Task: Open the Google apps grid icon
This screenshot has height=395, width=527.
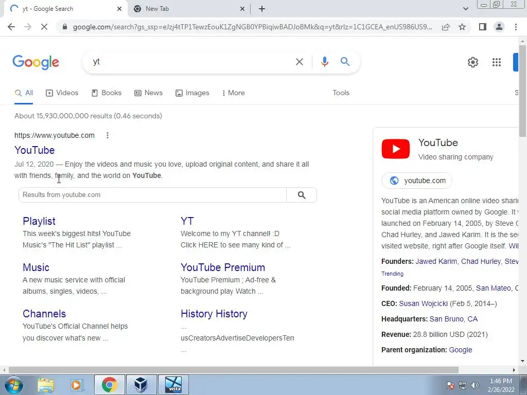Action: pos(497,62)
